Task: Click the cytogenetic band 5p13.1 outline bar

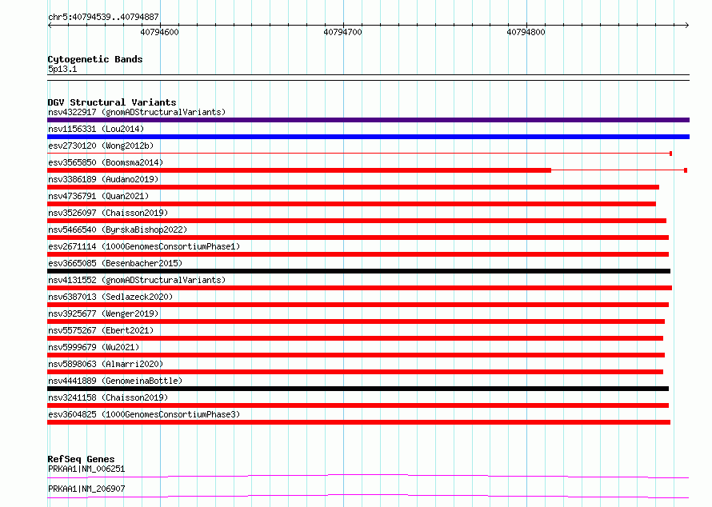Action: [x=368, y=78]
